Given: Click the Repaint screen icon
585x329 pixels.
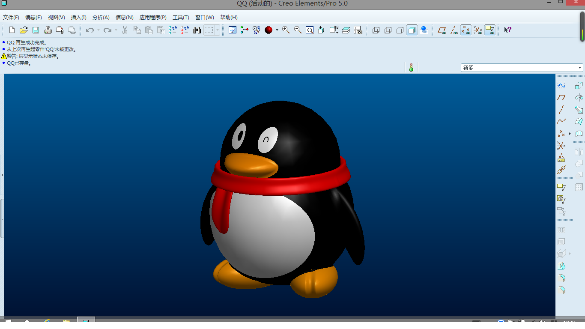Looking at the screenshot, I should pos(233,30).
